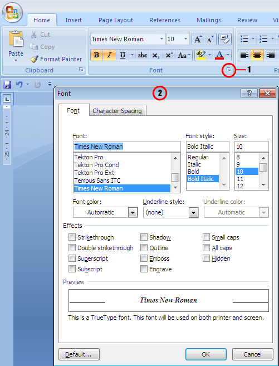This screenshot has width=279, height=366.
Task: Save the document from Quick Access
Action: pos(7,85)
